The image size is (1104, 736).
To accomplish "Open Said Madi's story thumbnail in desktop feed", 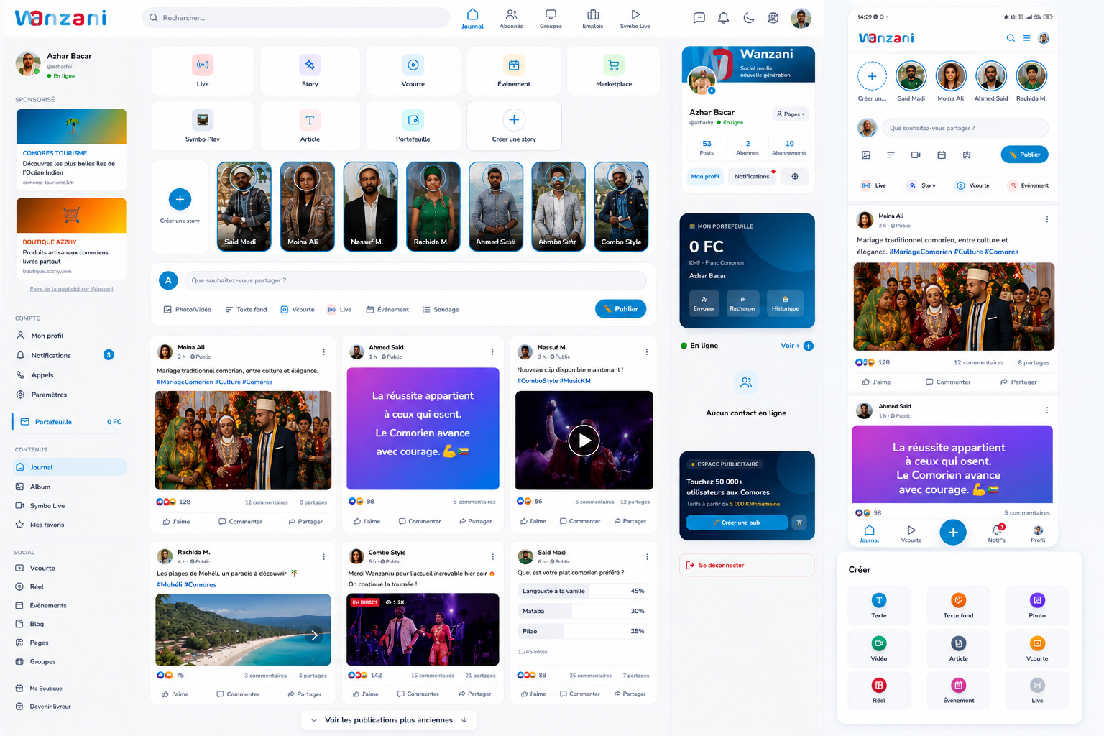I will (x=244, y=207).
